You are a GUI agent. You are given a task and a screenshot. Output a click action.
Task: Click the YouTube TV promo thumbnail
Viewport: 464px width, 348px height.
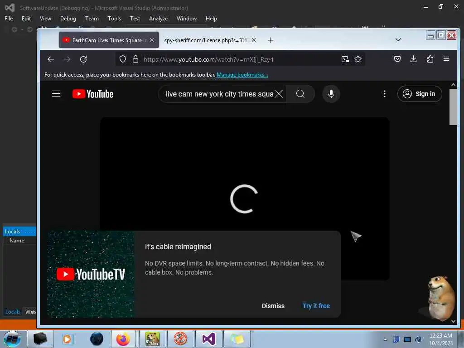(91, 274)
